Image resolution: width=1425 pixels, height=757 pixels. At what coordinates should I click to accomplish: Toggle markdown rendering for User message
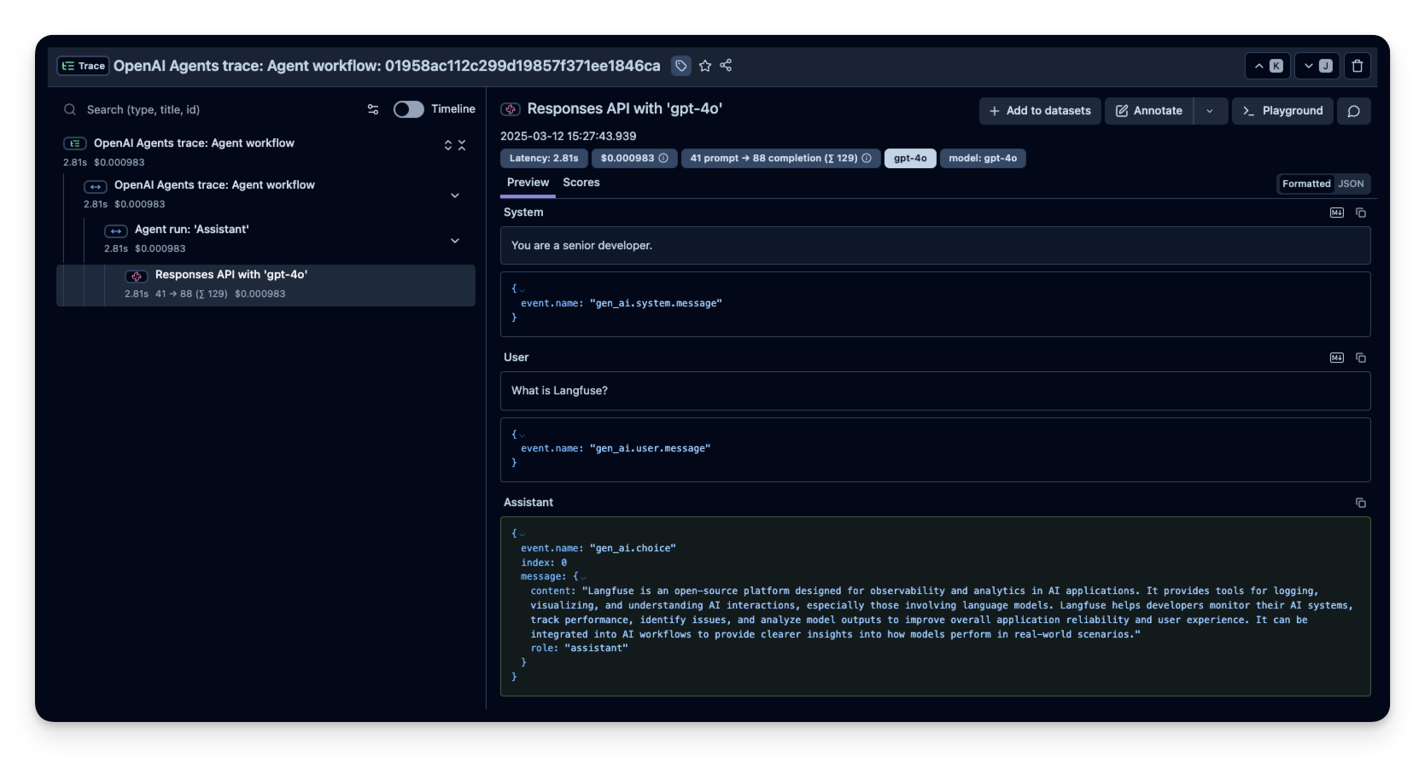1337,358
